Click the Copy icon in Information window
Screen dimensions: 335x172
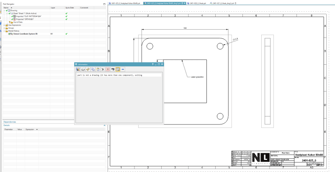93,69
